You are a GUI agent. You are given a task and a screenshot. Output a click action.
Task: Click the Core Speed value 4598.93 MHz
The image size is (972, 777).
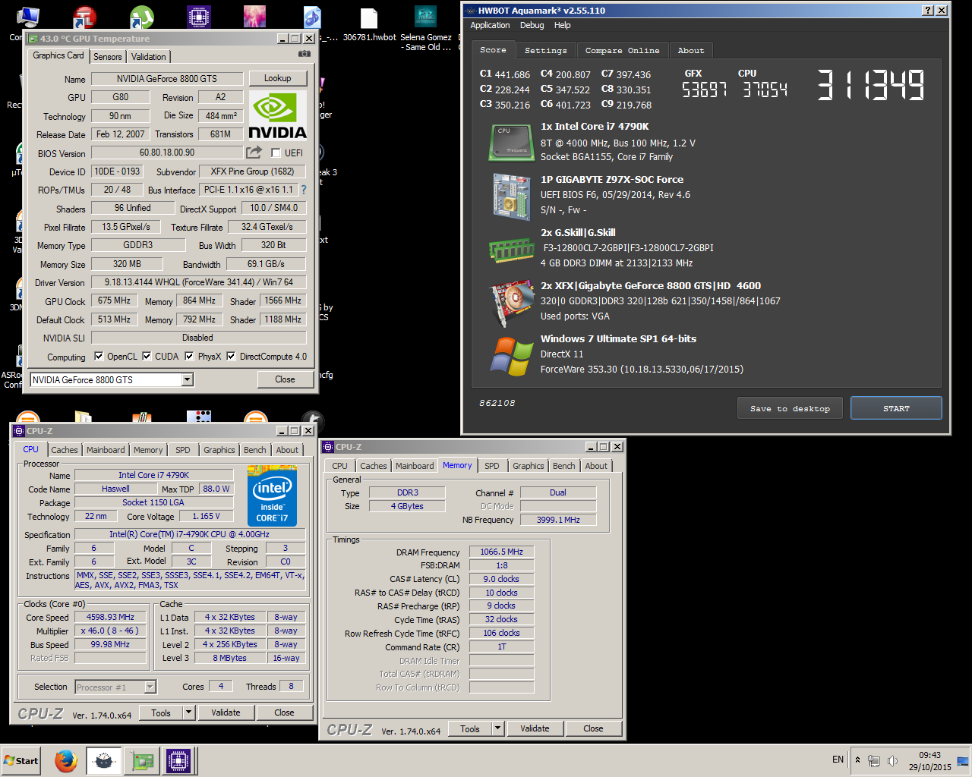point(110,617)
